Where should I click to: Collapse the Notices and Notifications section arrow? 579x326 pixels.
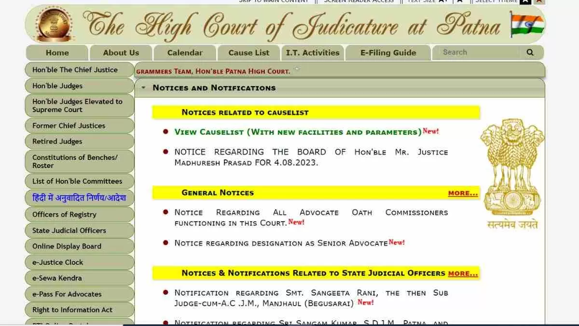(x=143, y=88)
